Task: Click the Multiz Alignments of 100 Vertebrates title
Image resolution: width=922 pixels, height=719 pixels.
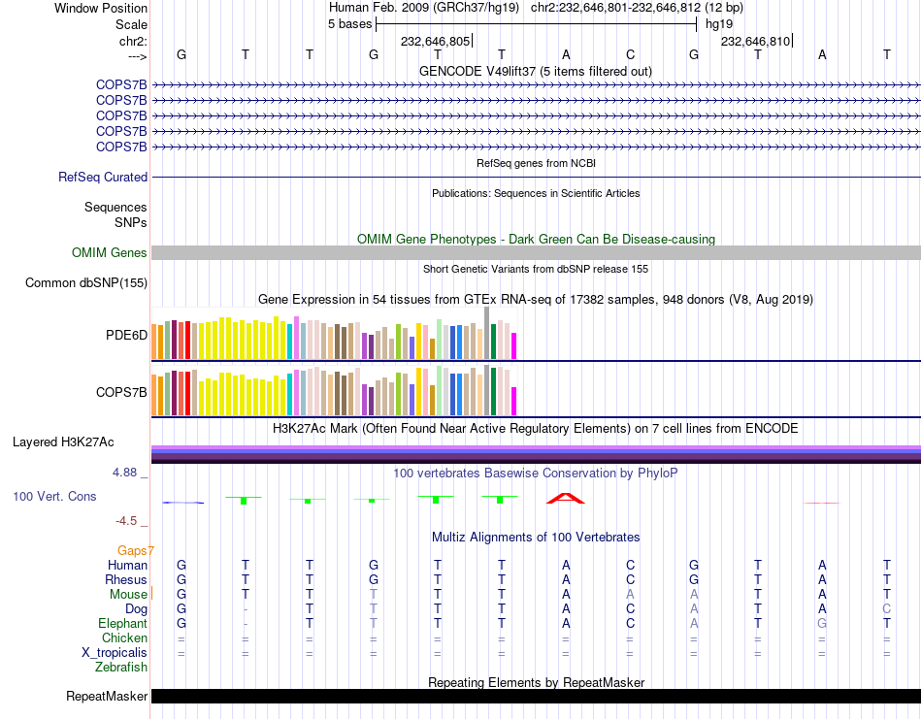Action: click(x=535, y=538)
